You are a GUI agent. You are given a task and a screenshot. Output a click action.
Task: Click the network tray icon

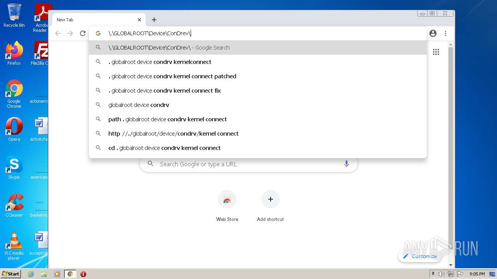[x=450, y=274]
